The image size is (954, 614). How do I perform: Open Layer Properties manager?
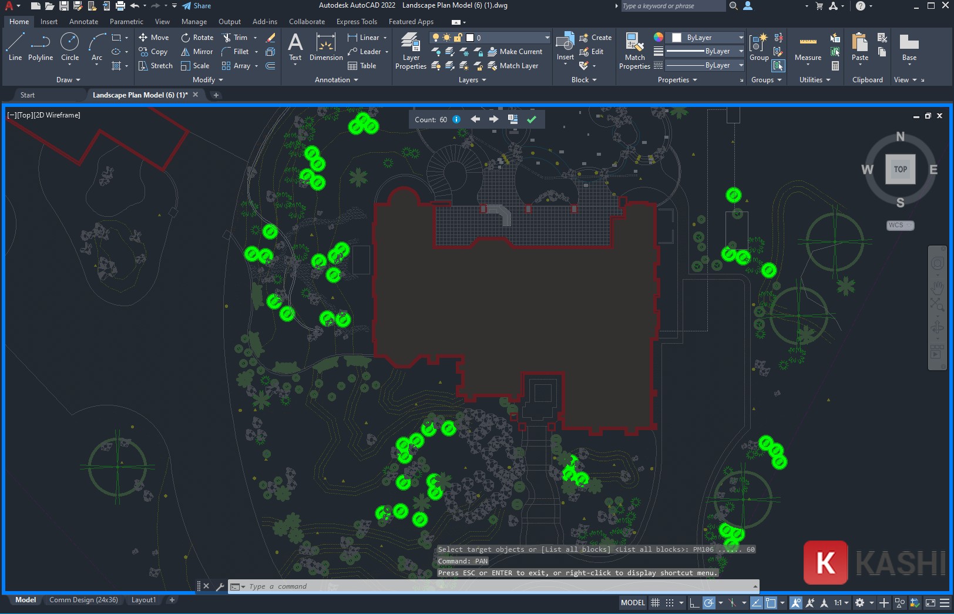point(410,51)
